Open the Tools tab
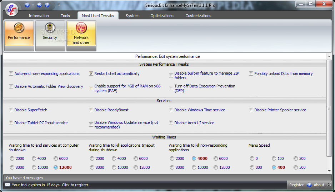This screenshot has width=335, height=192. [65, 16]
